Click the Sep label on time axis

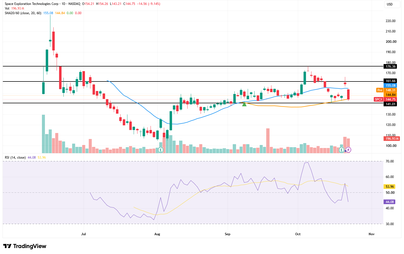pos(228,234)
